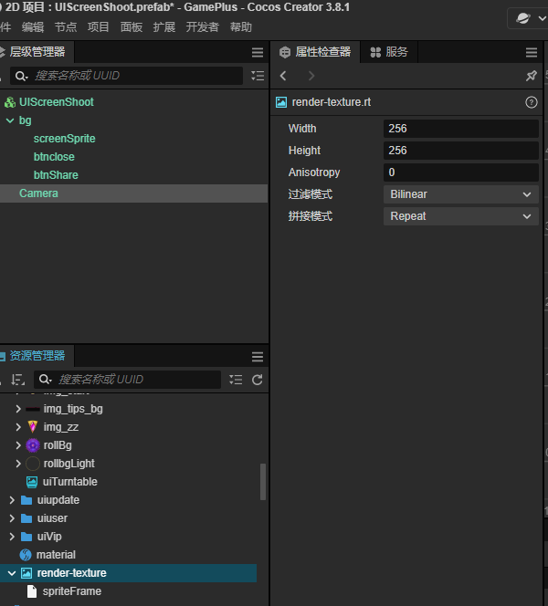The width and height of the screenshot is (548, 606).
Task: Focus the assets search box
Action: coord(128,380)
